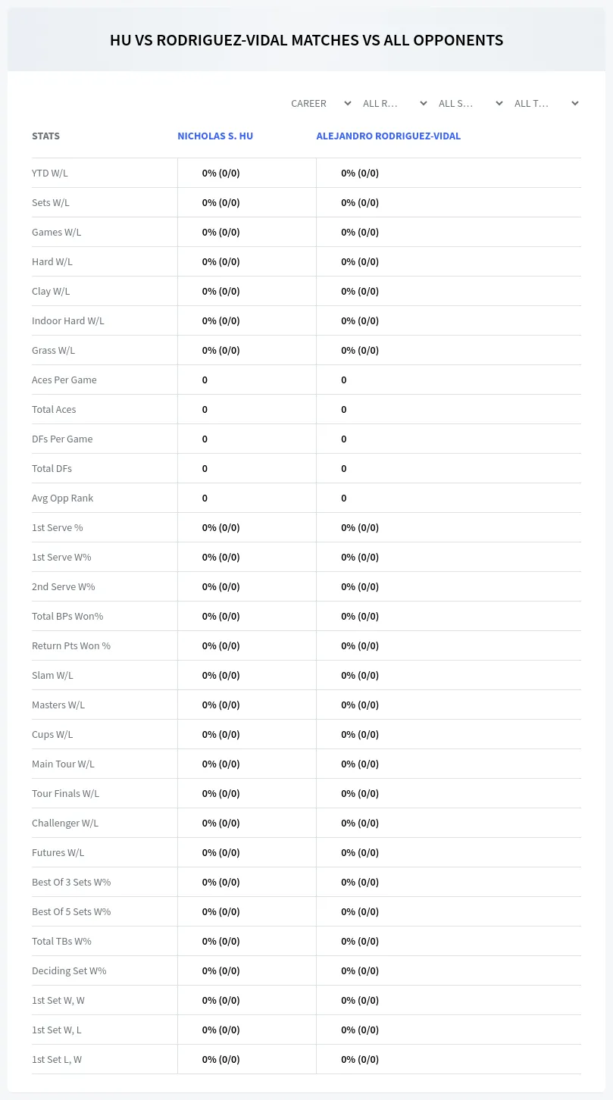Click the Deciding Set W% row label

coord(69,970)
